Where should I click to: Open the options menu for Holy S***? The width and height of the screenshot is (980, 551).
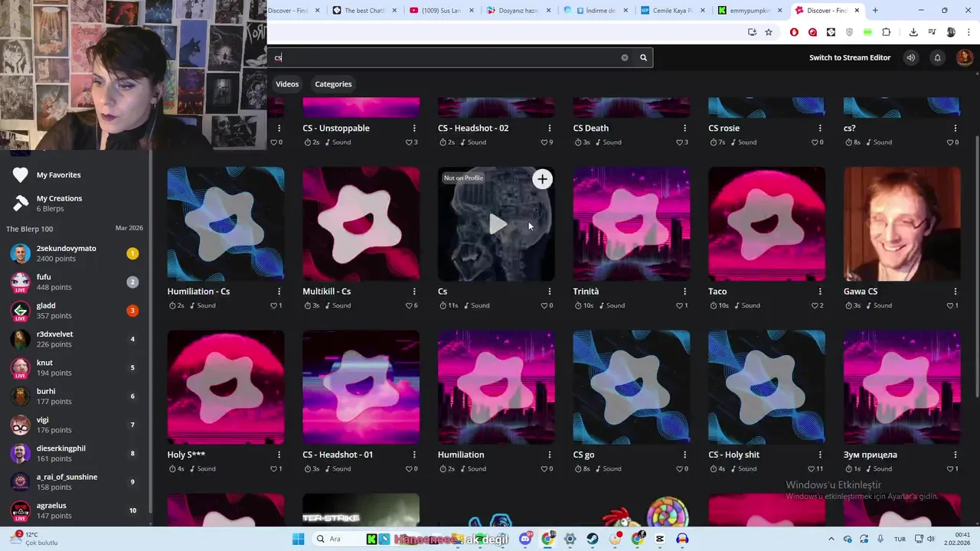(279, 455)
